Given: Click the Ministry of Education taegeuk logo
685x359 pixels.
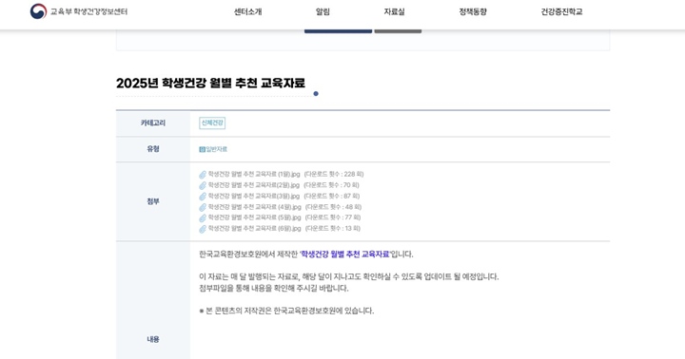Looking at the screenshot, I should click(x=38, y=11).
